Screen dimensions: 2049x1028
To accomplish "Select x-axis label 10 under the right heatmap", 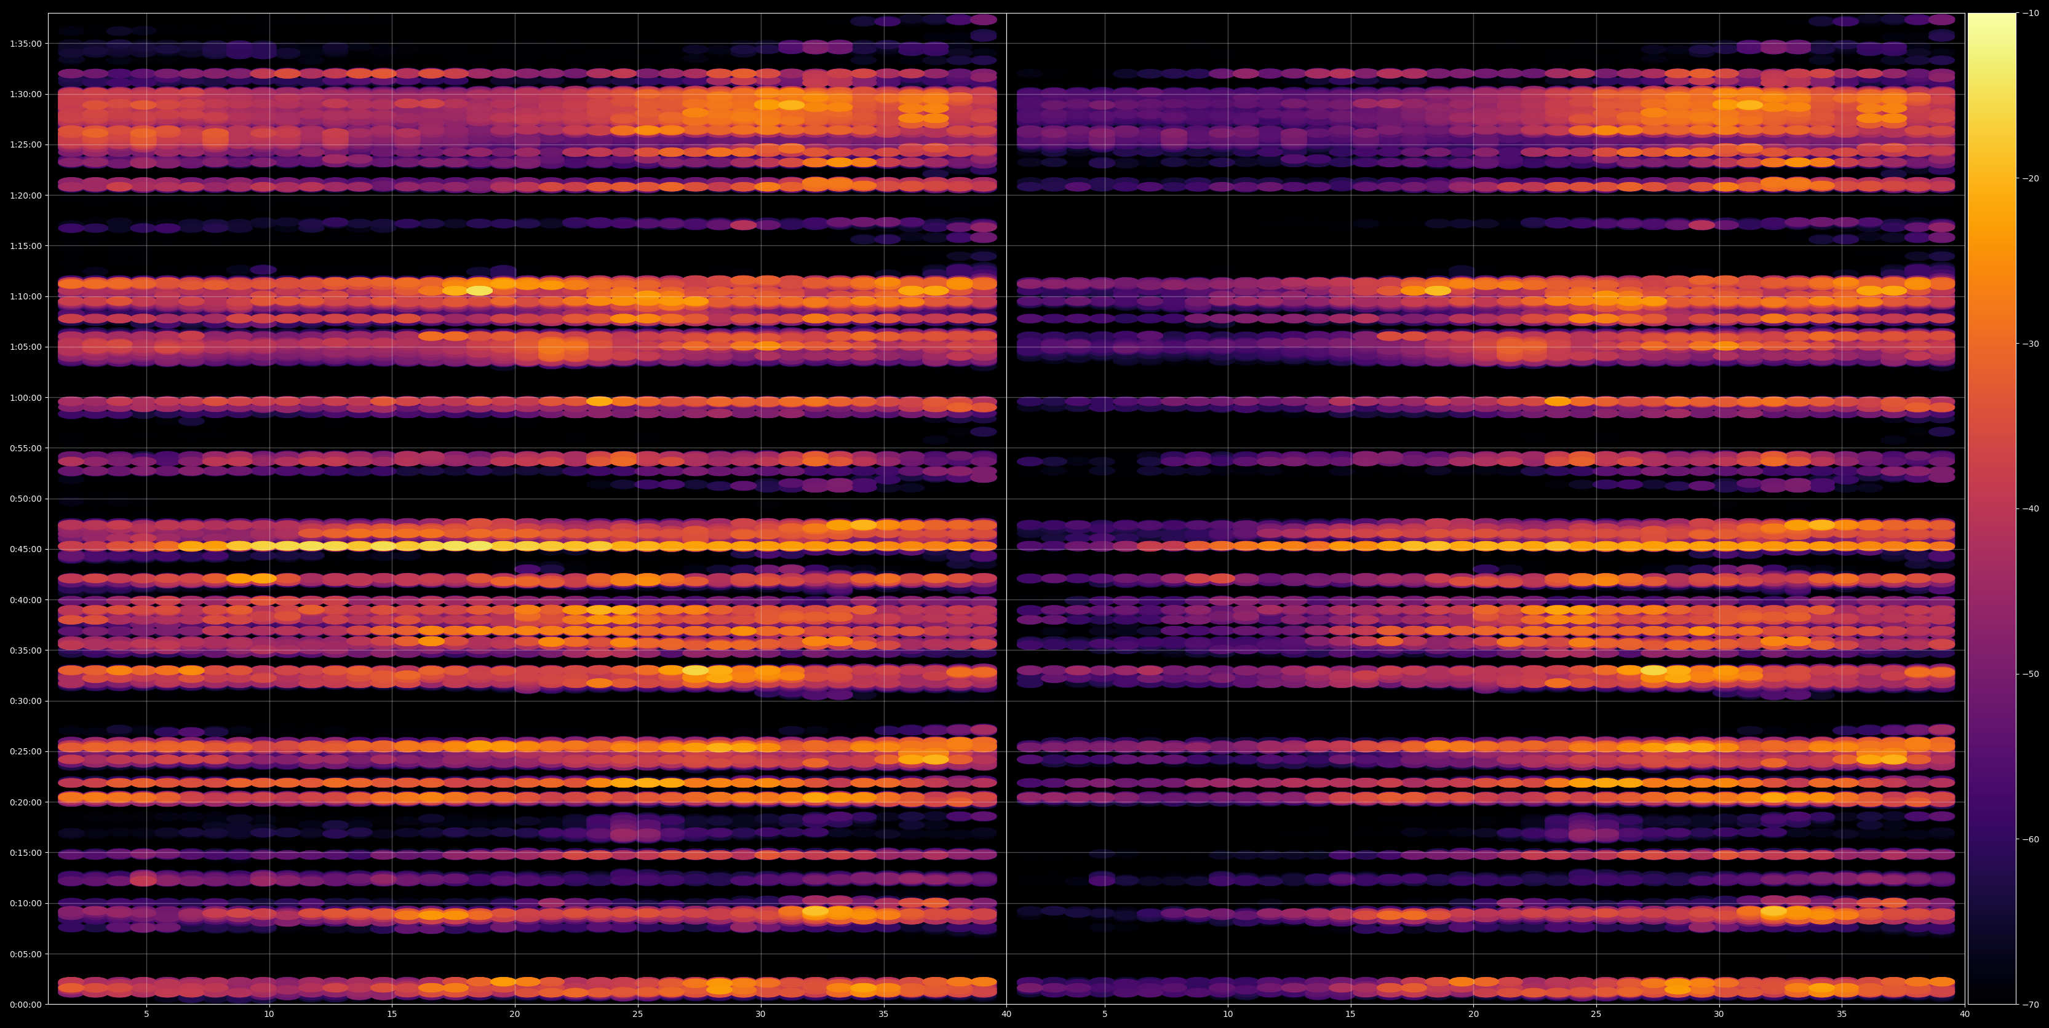I will click(1228, 1014).
